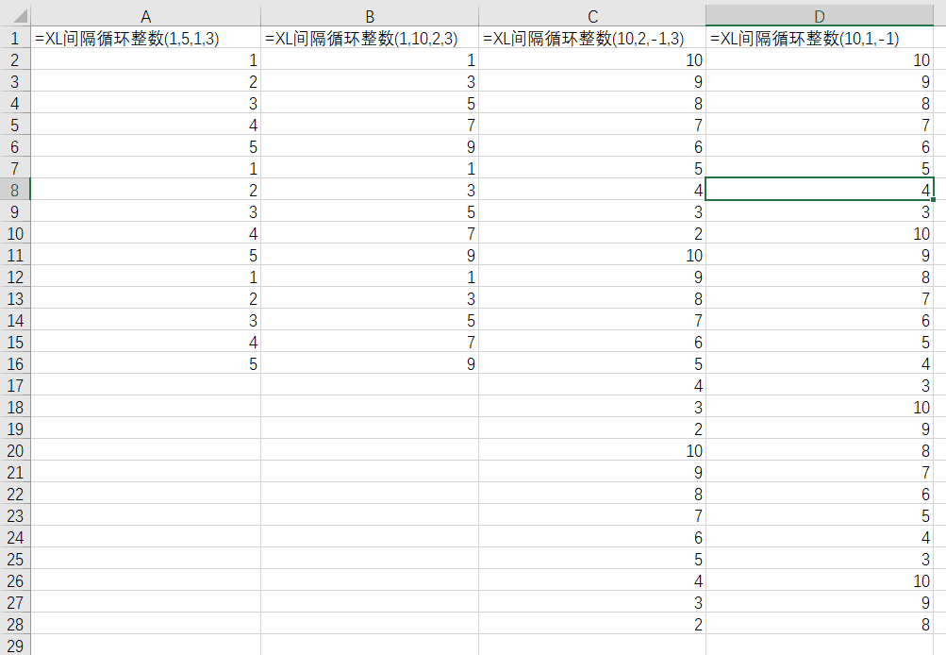Select cell B14 containing 5
Viewport: 946px width, 655px height.
[x=370, y=320]
